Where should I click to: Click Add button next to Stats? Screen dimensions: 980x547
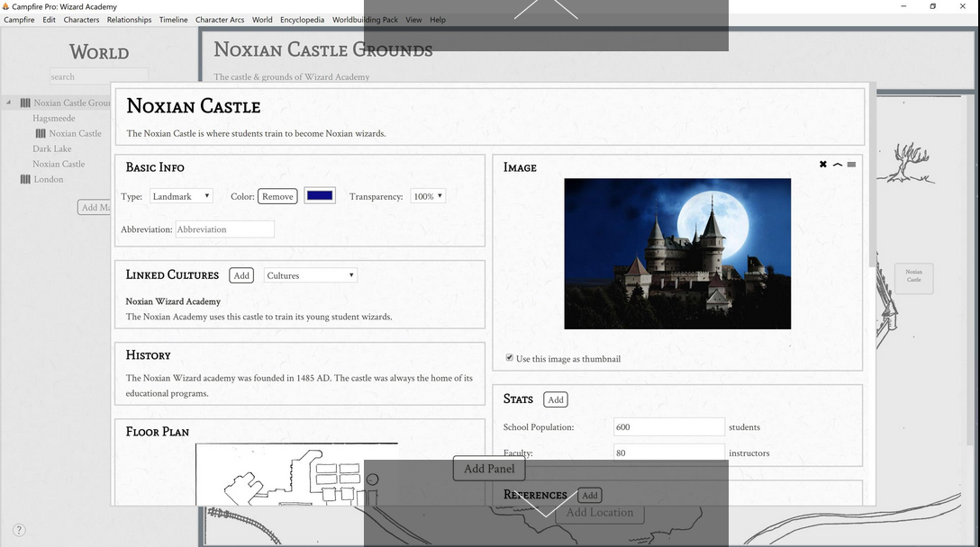point(556,399)
